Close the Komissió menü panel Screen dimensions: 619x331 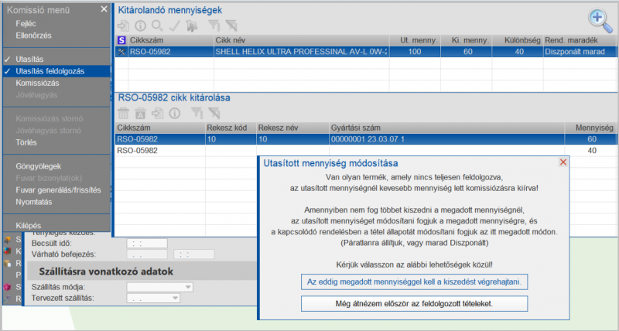coord(104,9)
